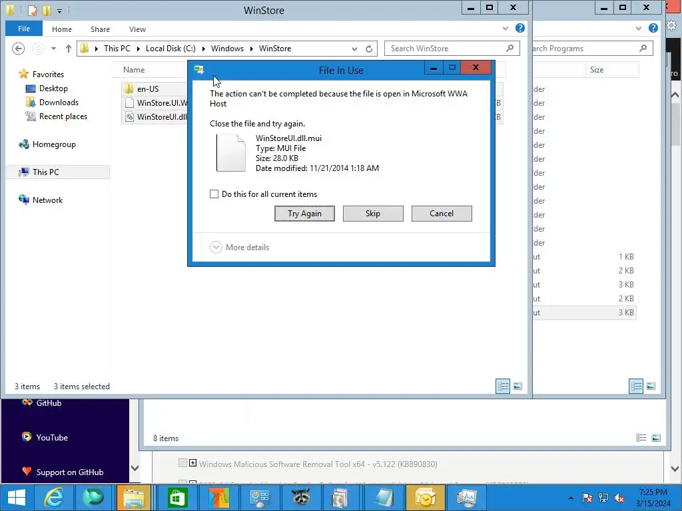Check 'Do this for all current items'
Image resolution: width=682 pixels, height=511 pixels.
(214, 194)
